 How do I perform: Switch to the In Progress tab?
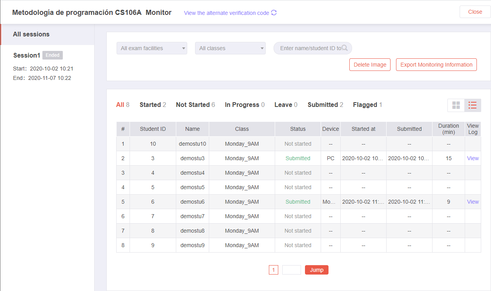tap(245, 105)
